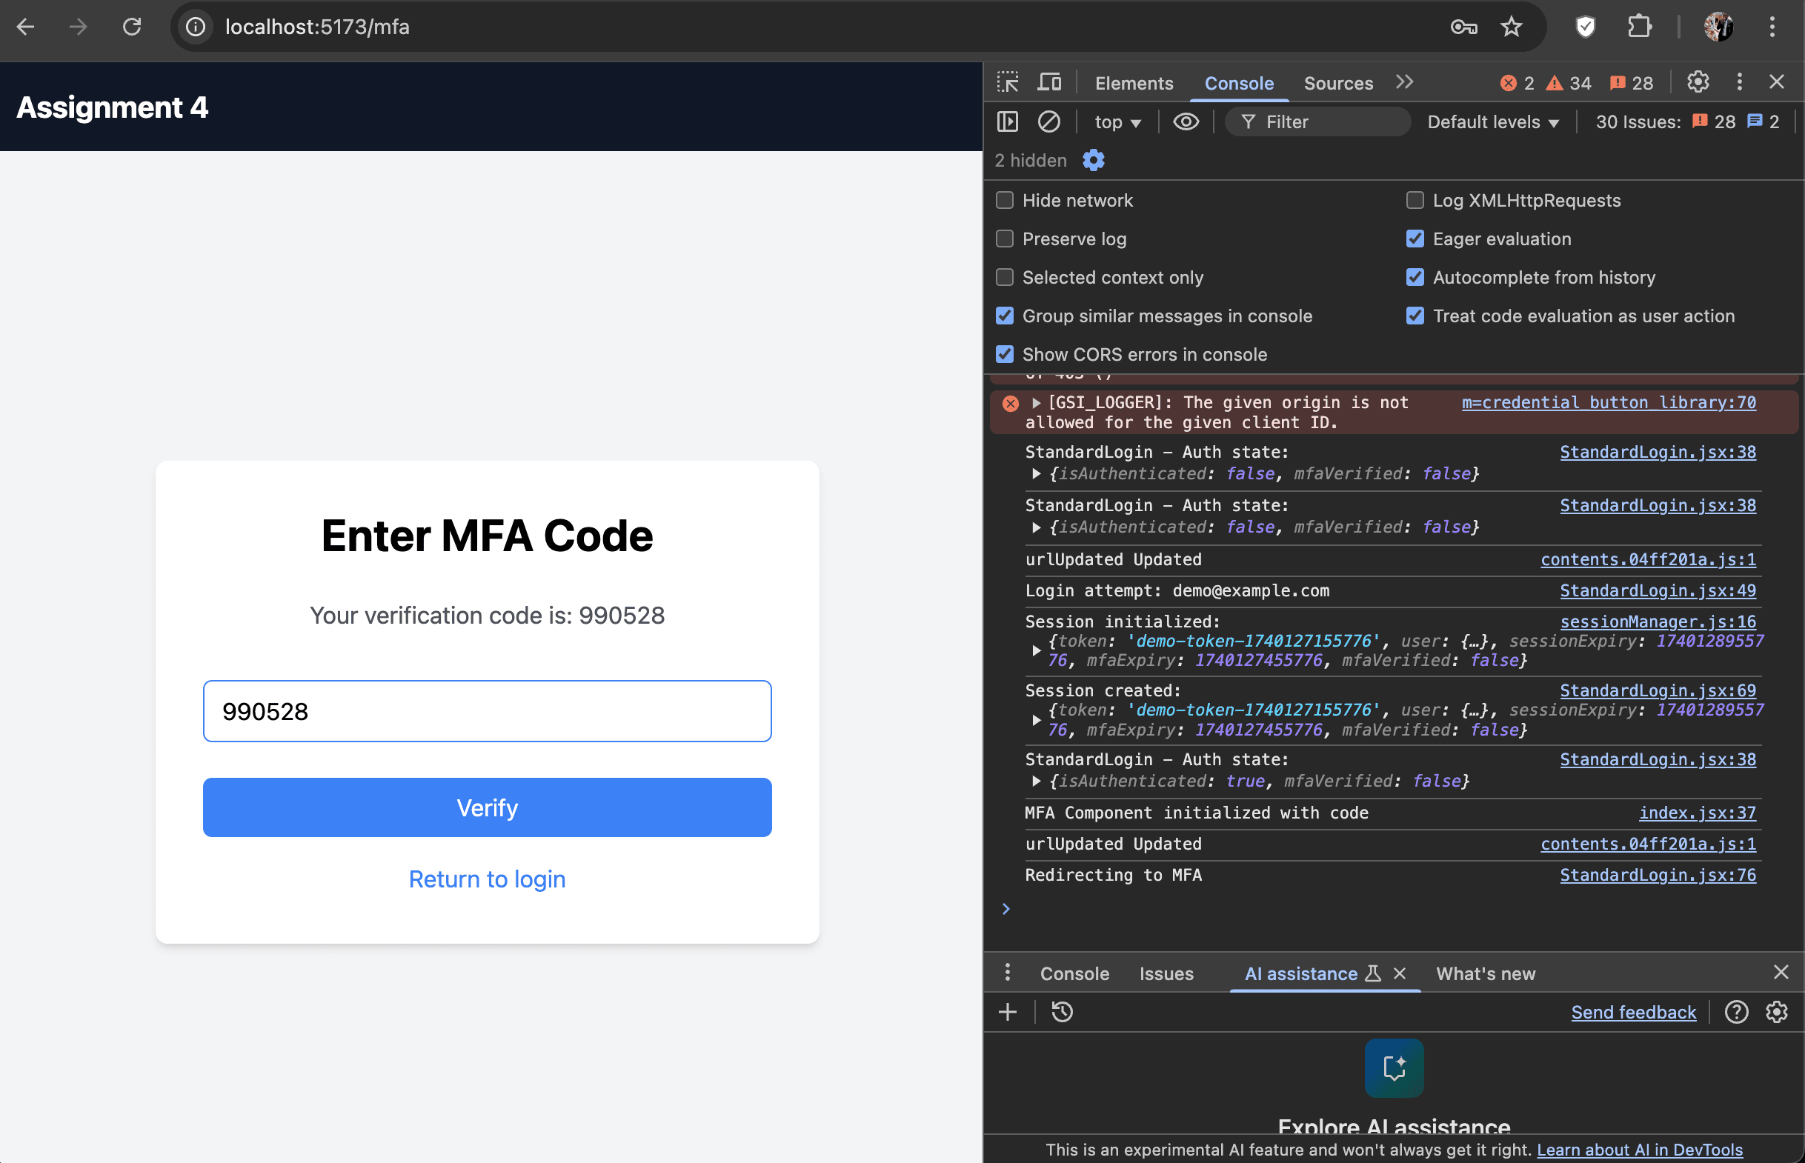Open the Extensions puzzle icon
This screenshot has height=1163, width=1805.
tap(1639, 27)
